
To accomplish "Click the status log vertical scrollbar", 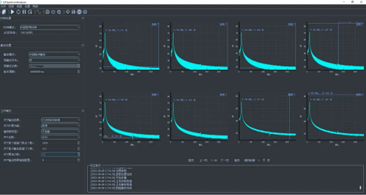I will click(360, 188).
